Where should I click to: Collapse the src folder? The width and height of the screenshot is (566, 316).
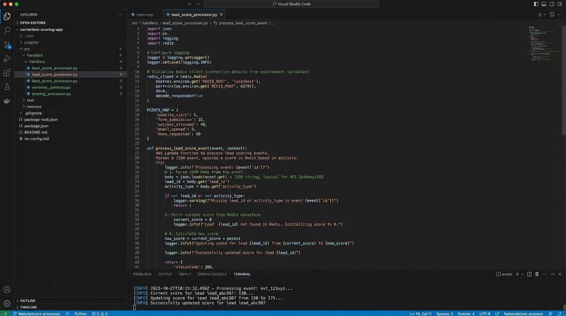coord(27,49)
